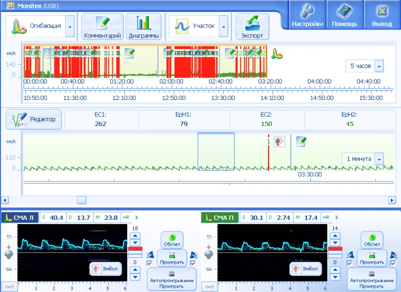The image size is (401, 292).
Task: Open the Диаграммы charts view
Action: coord(143,26)
